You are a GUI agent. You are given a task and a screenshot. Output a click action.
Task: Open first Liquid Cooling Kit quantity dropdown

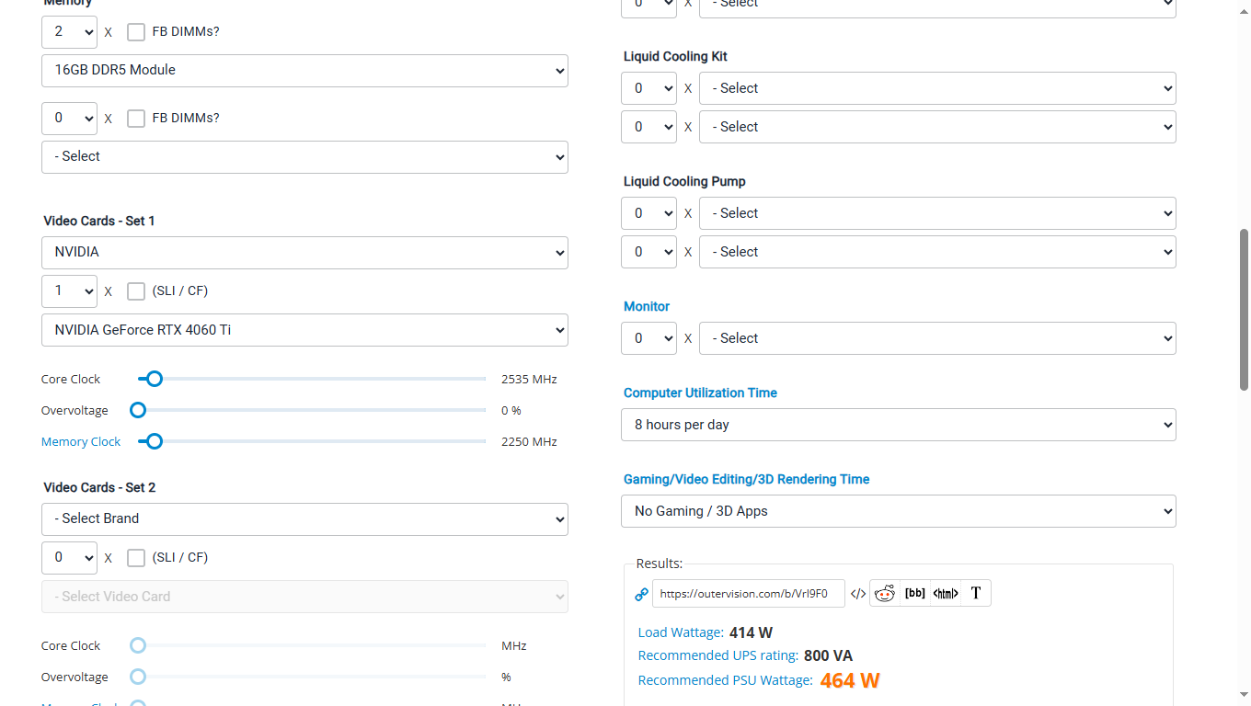pos(648,89)
